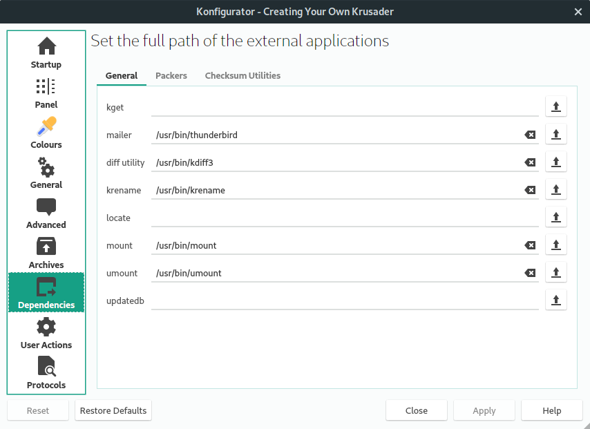Go to the General gear page
Viewport: 590px width, 429px height.
[46, 173]
